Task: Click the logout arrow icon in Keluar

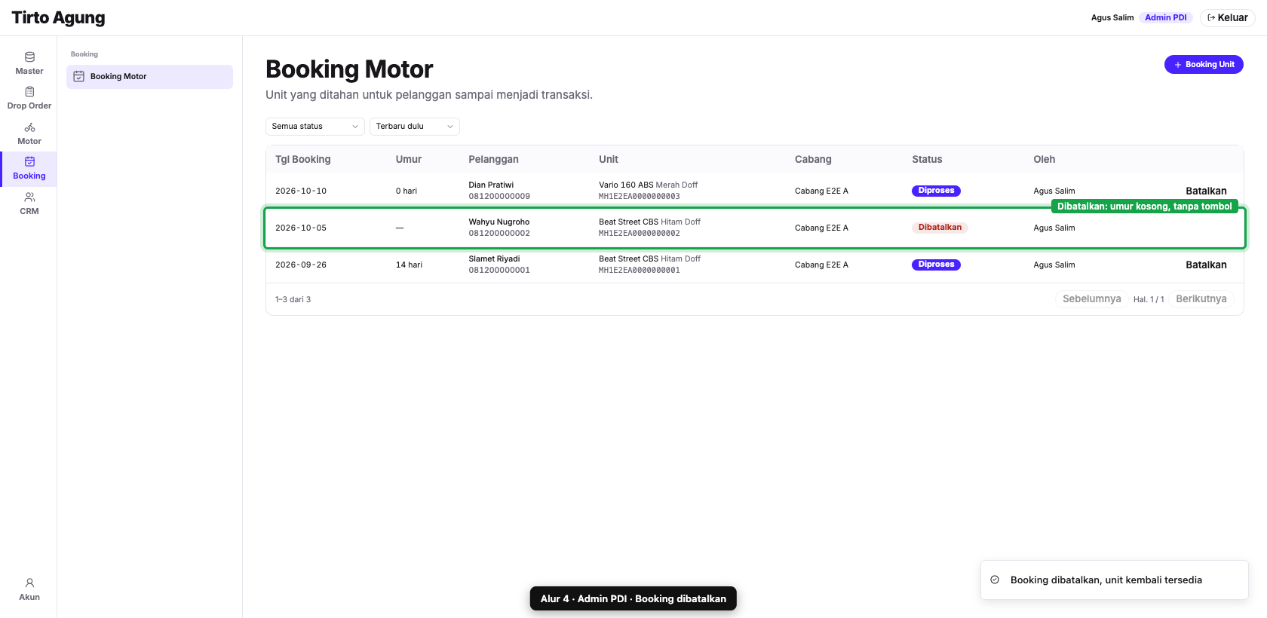Action: (1211, 17)
